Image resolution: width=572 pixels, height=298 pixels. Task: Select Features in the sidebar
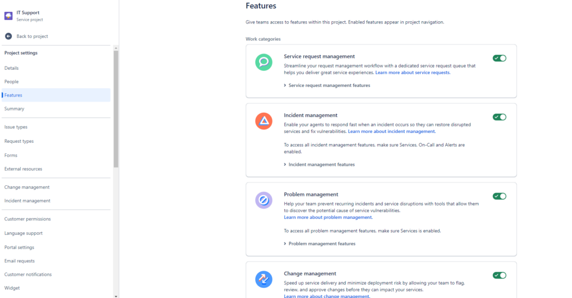(56, 95)
